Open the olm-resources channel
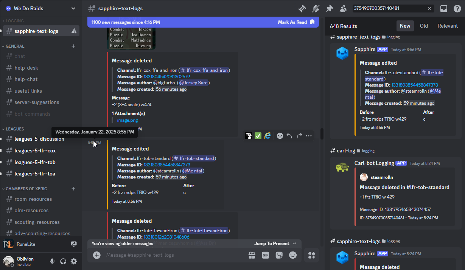The height and width of the screenshot is (270, 465). (x=41, y=210)
